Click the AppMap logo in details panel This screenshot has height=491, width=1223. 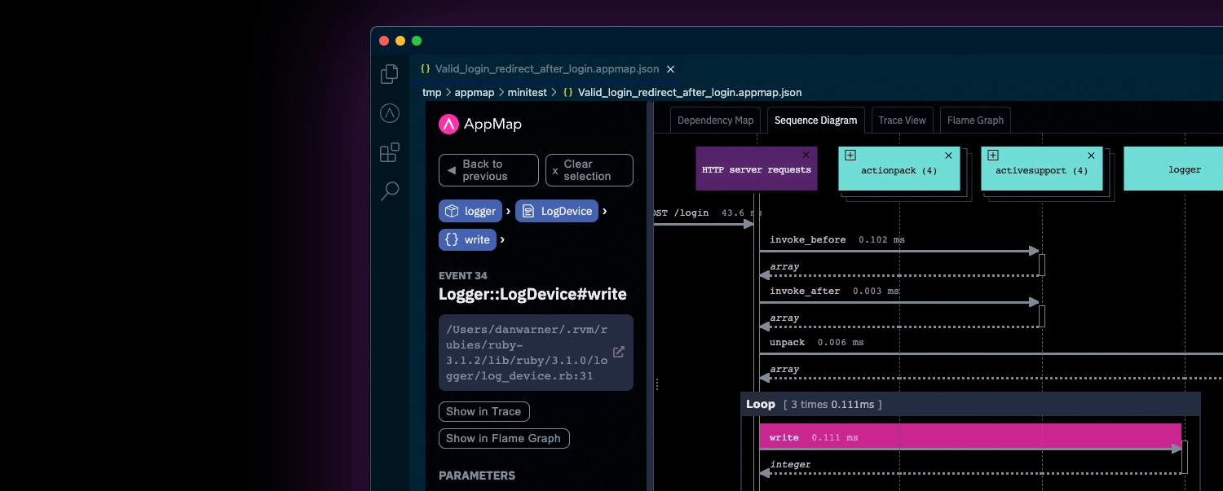point(480,124)
